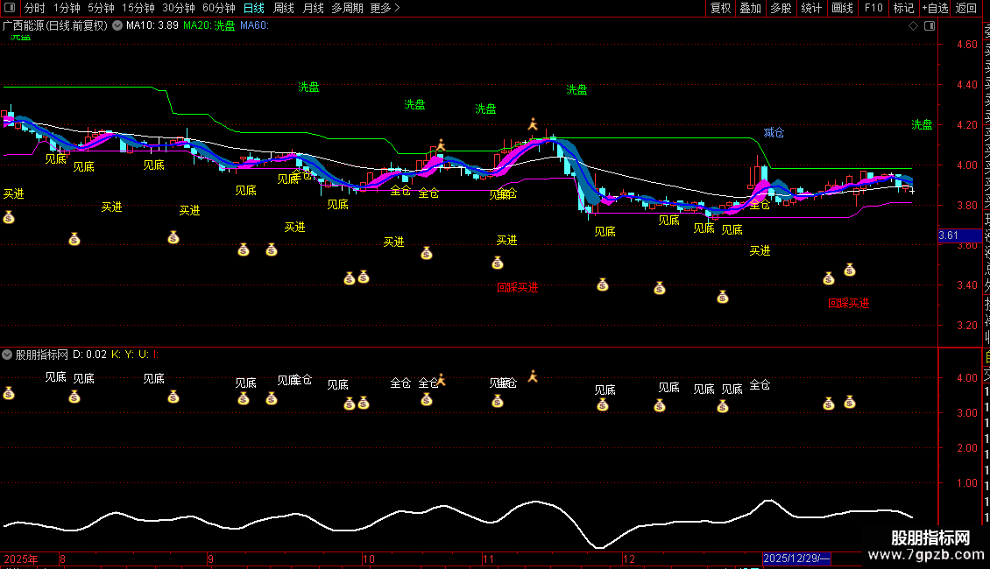
Task: Click the running-man icon in sub-indicator beside 全仓
Action: click(x=441, y=380)
